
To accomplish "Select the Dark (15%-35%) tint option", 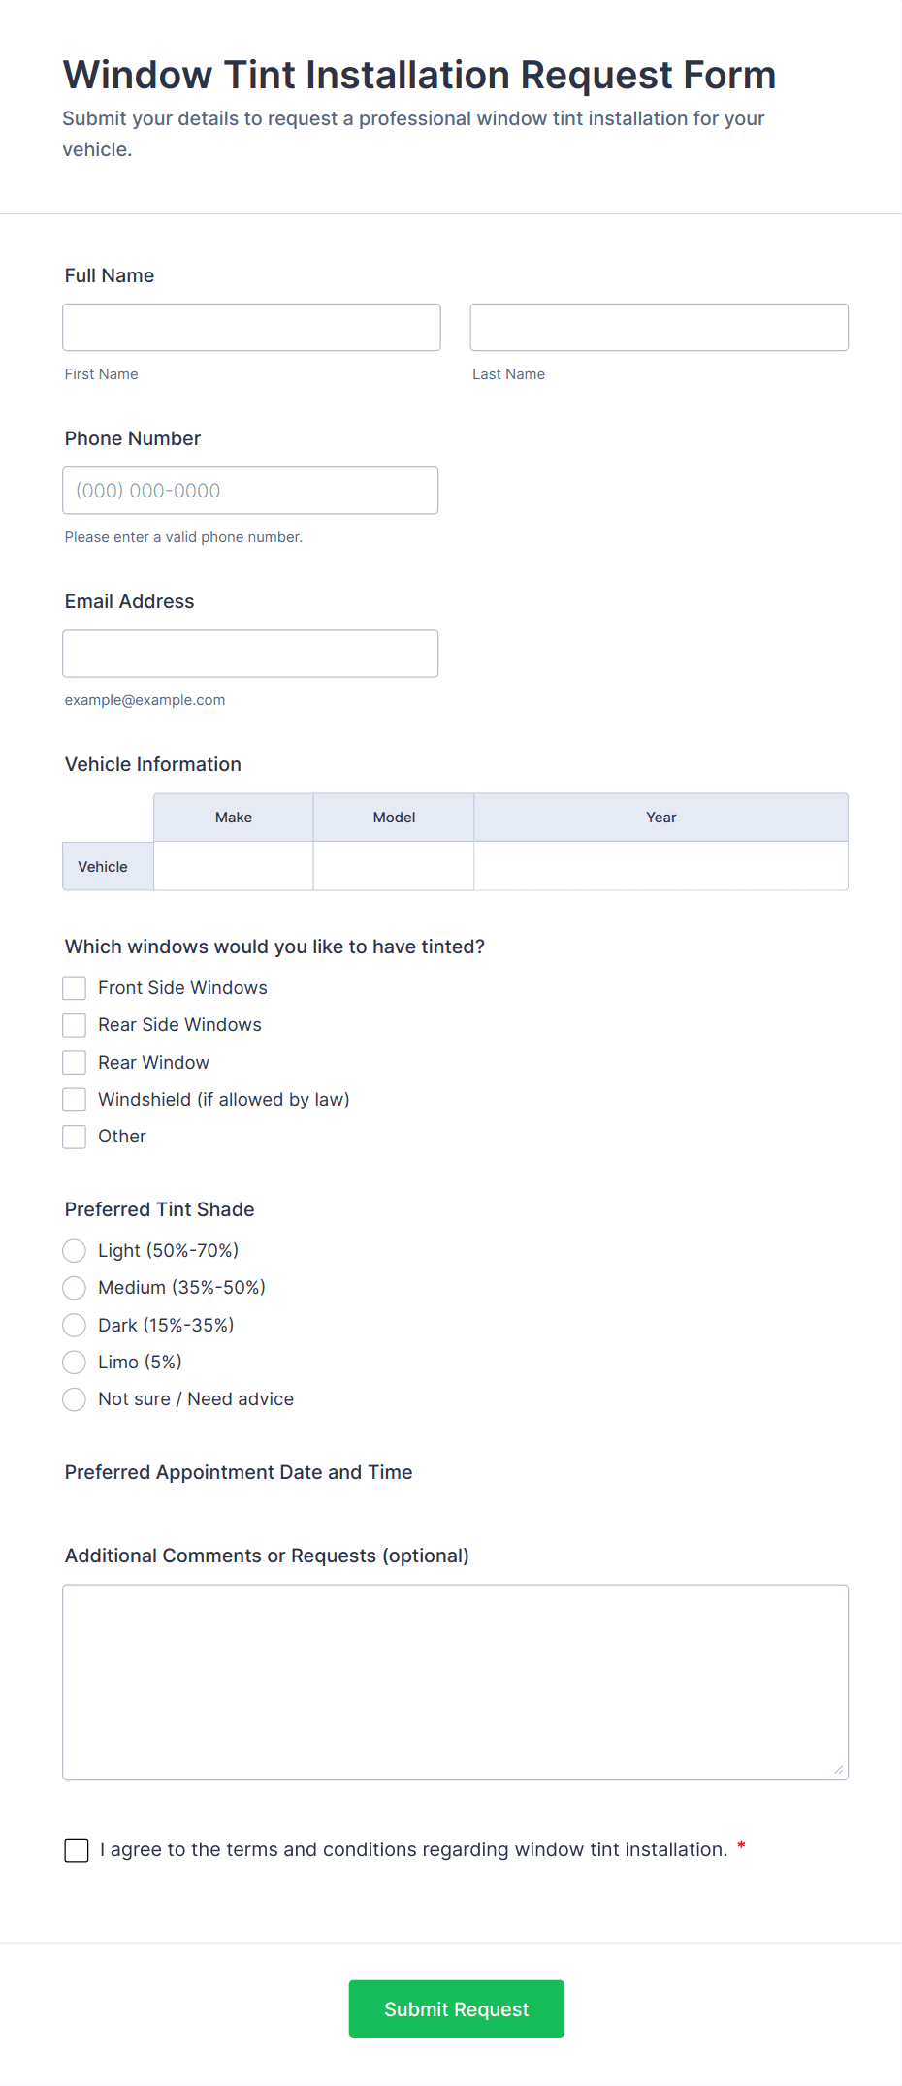I will pos(74,1325).
